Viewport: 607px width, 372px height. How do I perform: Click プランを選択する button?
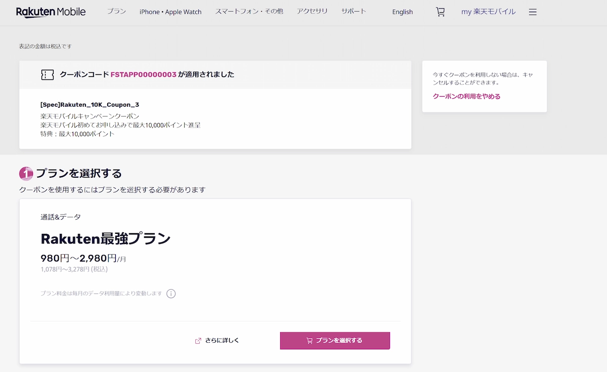(x=335, y=341)
